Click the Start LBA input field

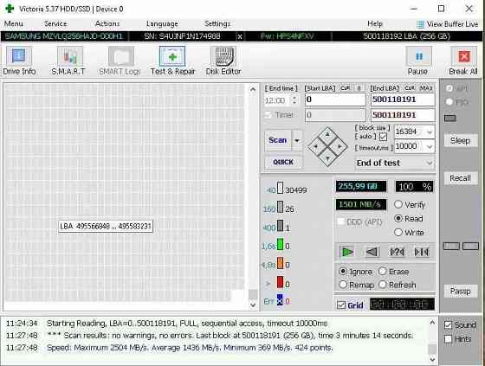335,100
